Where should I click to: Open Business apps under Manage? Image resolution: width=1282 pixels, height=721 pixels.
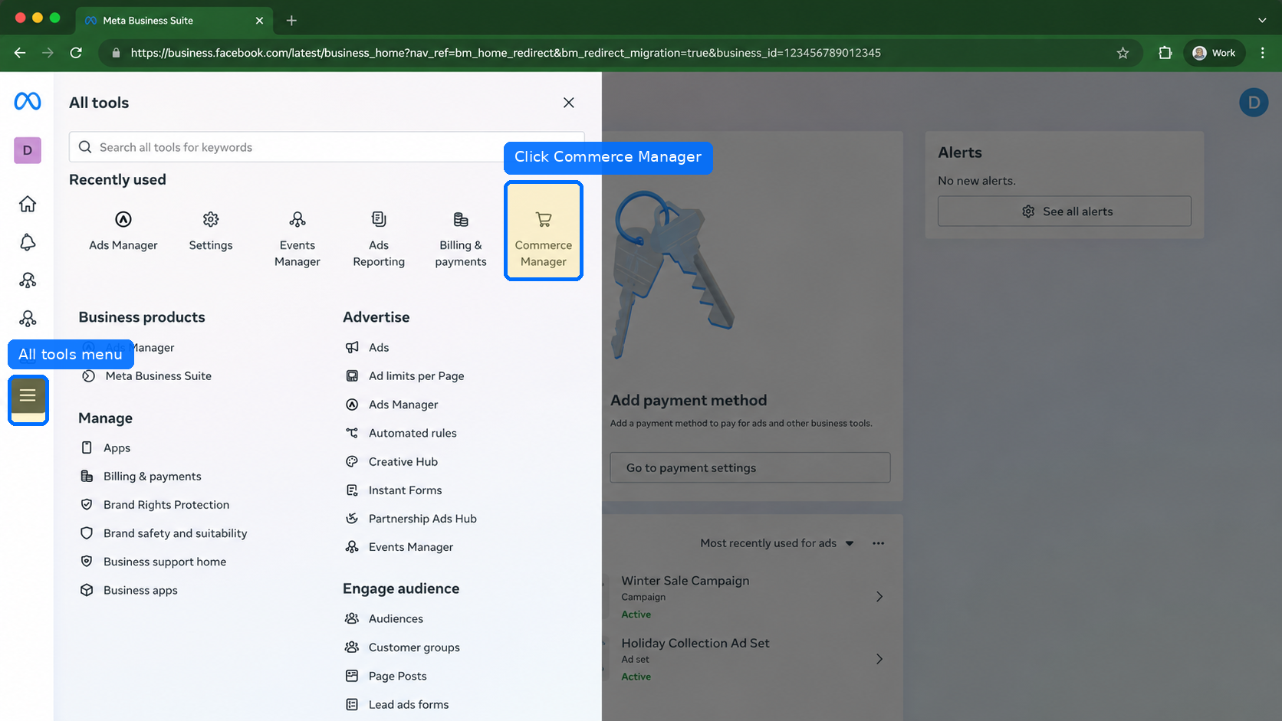pyautogui.click(x=129, y=590)
